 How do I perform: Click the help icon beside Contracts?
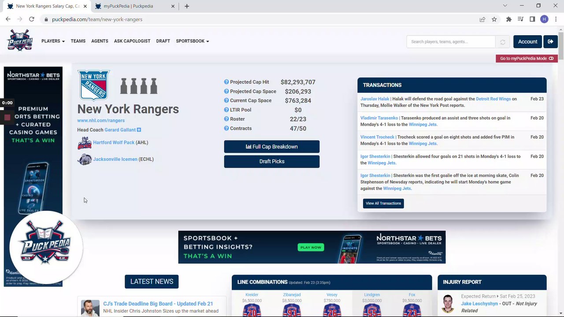click(x=226, y=128)
